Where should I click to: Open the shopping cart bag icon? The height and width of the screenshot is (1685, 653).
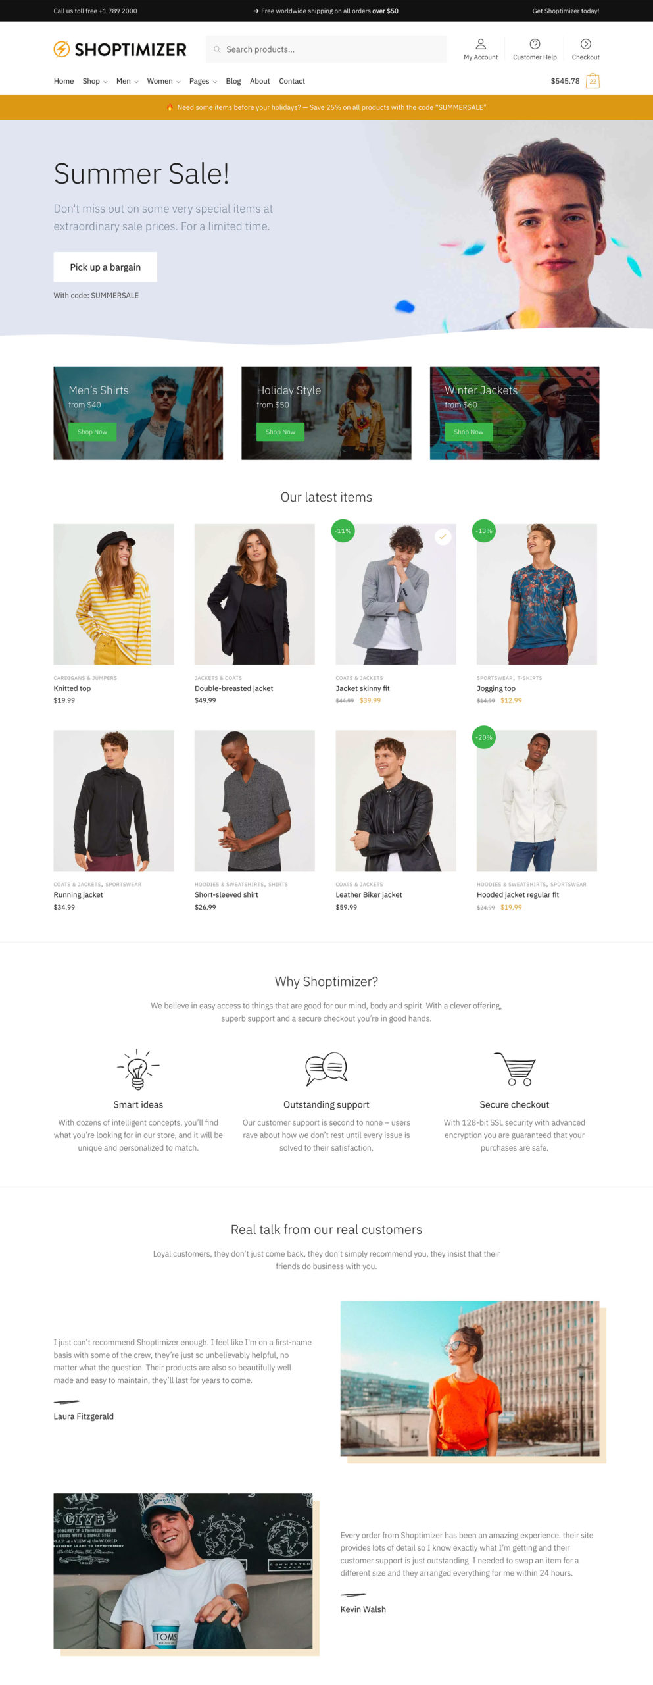pos(593,81)
